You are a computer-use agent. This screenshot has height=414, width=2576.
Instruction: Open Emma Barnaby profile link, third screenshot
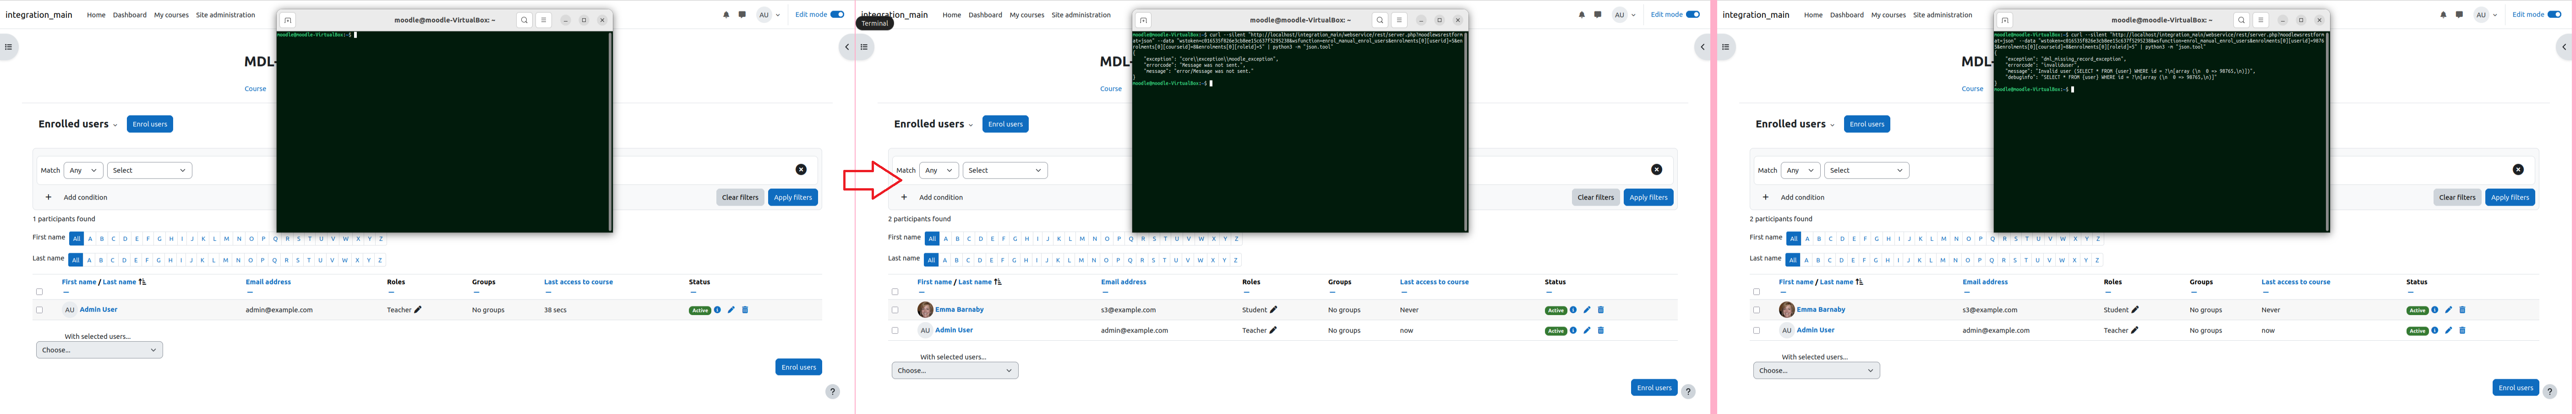point(1821,310)
